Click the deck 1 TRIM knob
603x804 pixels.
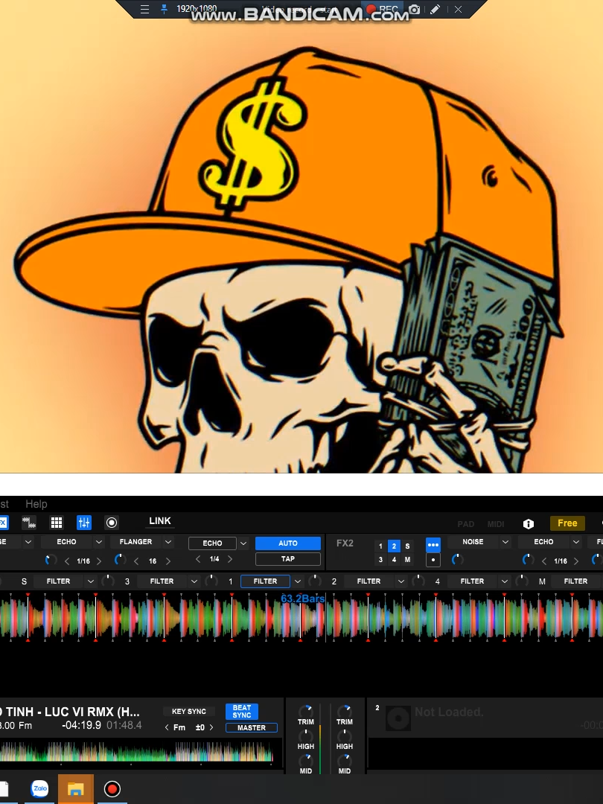click(x=306, y=711)
